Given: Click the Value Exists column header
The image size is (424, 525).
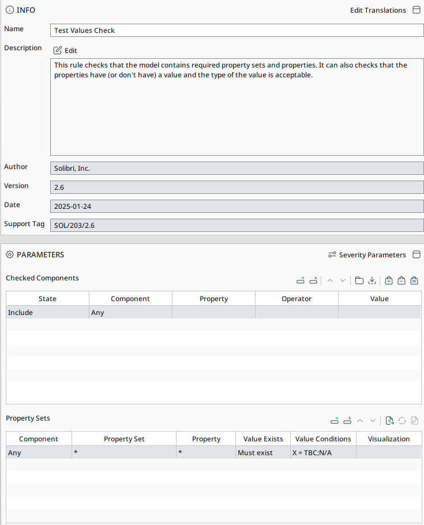Looking at the screenshot, I should (x=263, y=439).
